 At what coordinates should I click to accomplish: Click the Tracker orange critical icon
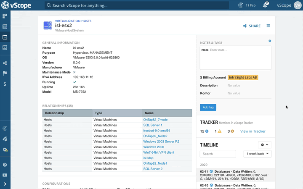point(232,131)
